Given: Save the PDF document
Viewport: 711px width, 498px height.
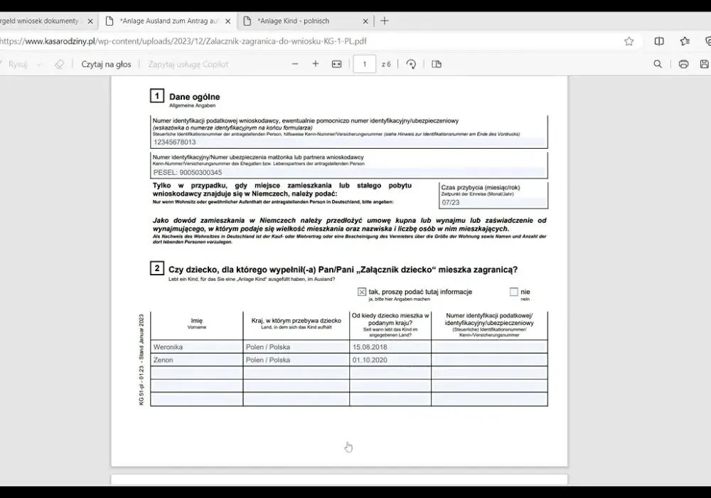Looking at the screenshot, I should (704, 64).
